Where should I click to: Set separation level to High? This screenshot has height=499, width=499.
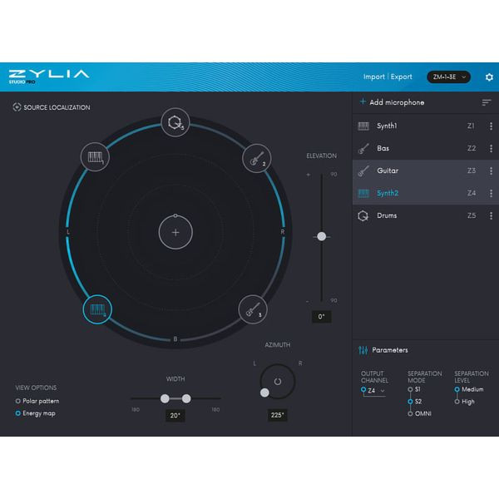pyautogui.click(x=457, y=401)
